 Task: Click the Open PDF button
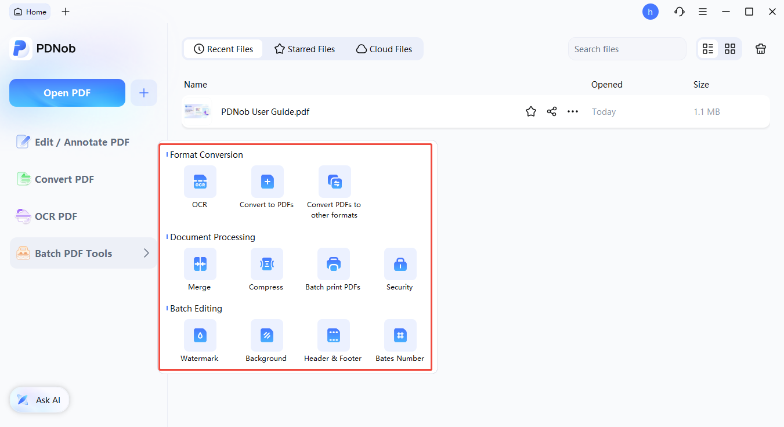(67, 93)
